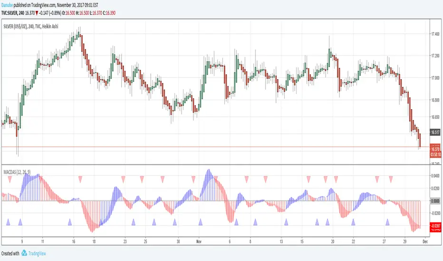Image resolution: width=443 pixels, height=261 pixels.
Task: Click the leftmost blue up-triangle MACDAS signal
Action: pyautogui.click(x=8, y=222)
